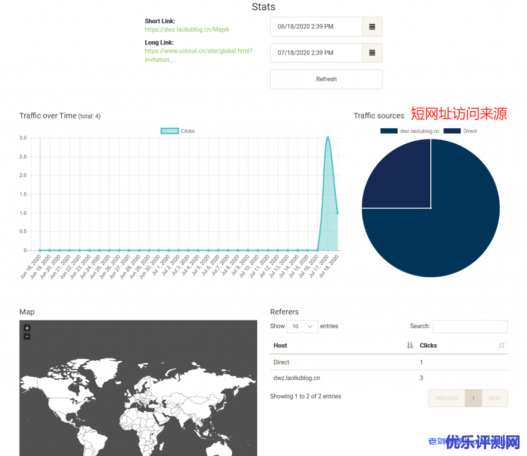
Task: Go to Next page of referers
Action: point(495,398)
